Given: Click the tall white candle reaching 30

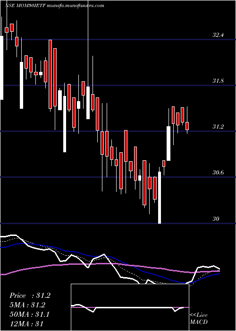Looking at the screenshot, I should pyautogui.click(x=160, y=197).
